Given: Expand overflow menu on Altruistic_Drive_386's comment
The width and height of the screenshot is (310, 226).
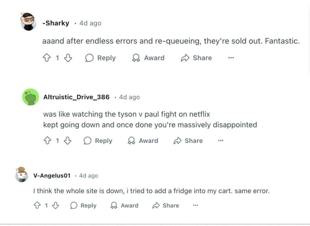Looking at the screenshot, I should pyautogui.click(x=221, y=141).
